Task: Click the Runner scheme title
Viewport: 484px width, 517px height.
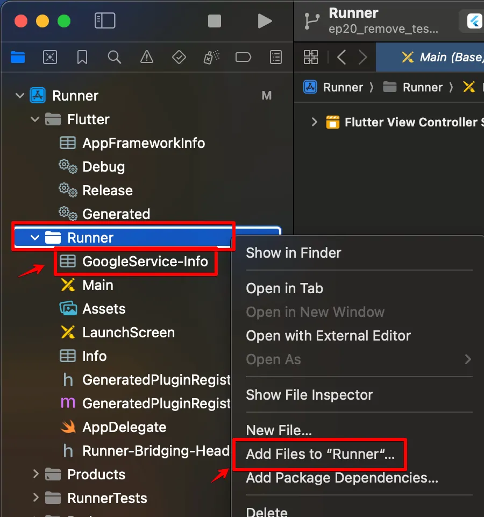Action: (353, 13)
